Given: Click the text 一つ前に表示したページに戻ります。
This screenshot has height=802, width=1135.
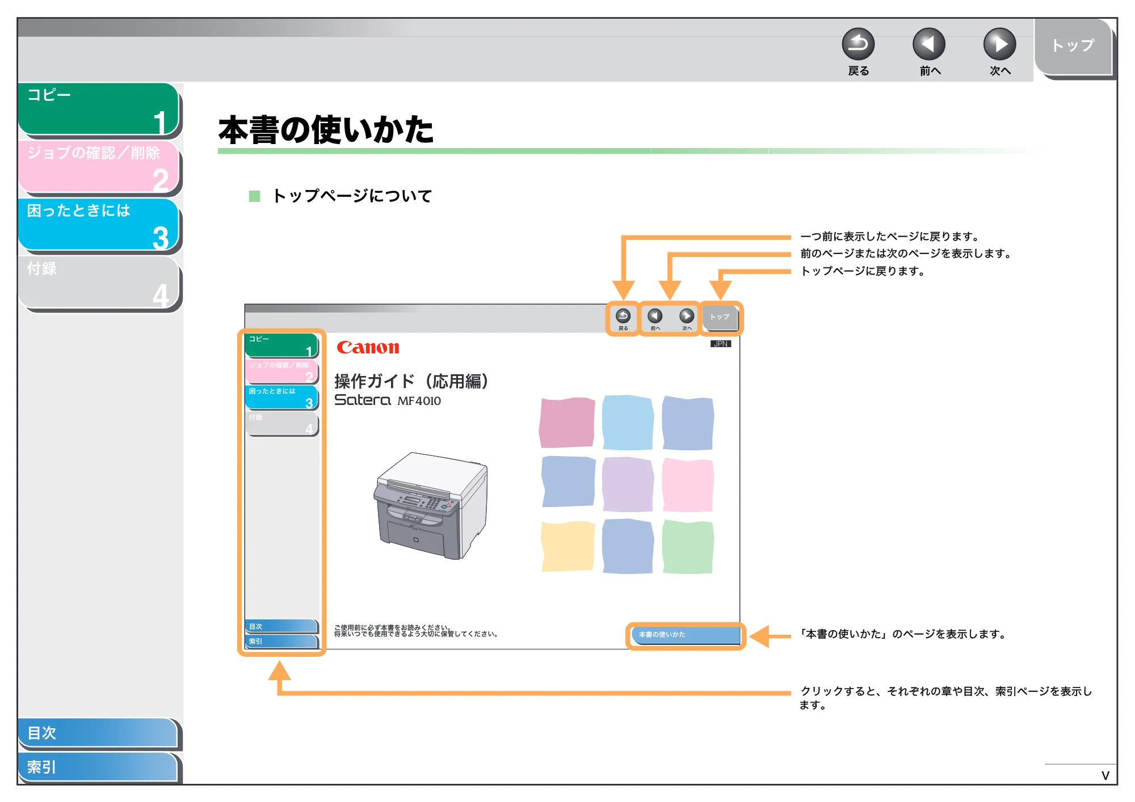Looking at the screenshot, I should 890,237.
